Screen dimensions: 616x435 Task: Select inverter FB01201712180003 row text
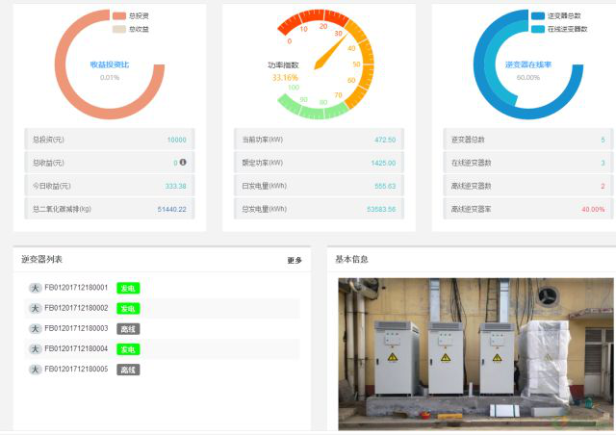76,328
